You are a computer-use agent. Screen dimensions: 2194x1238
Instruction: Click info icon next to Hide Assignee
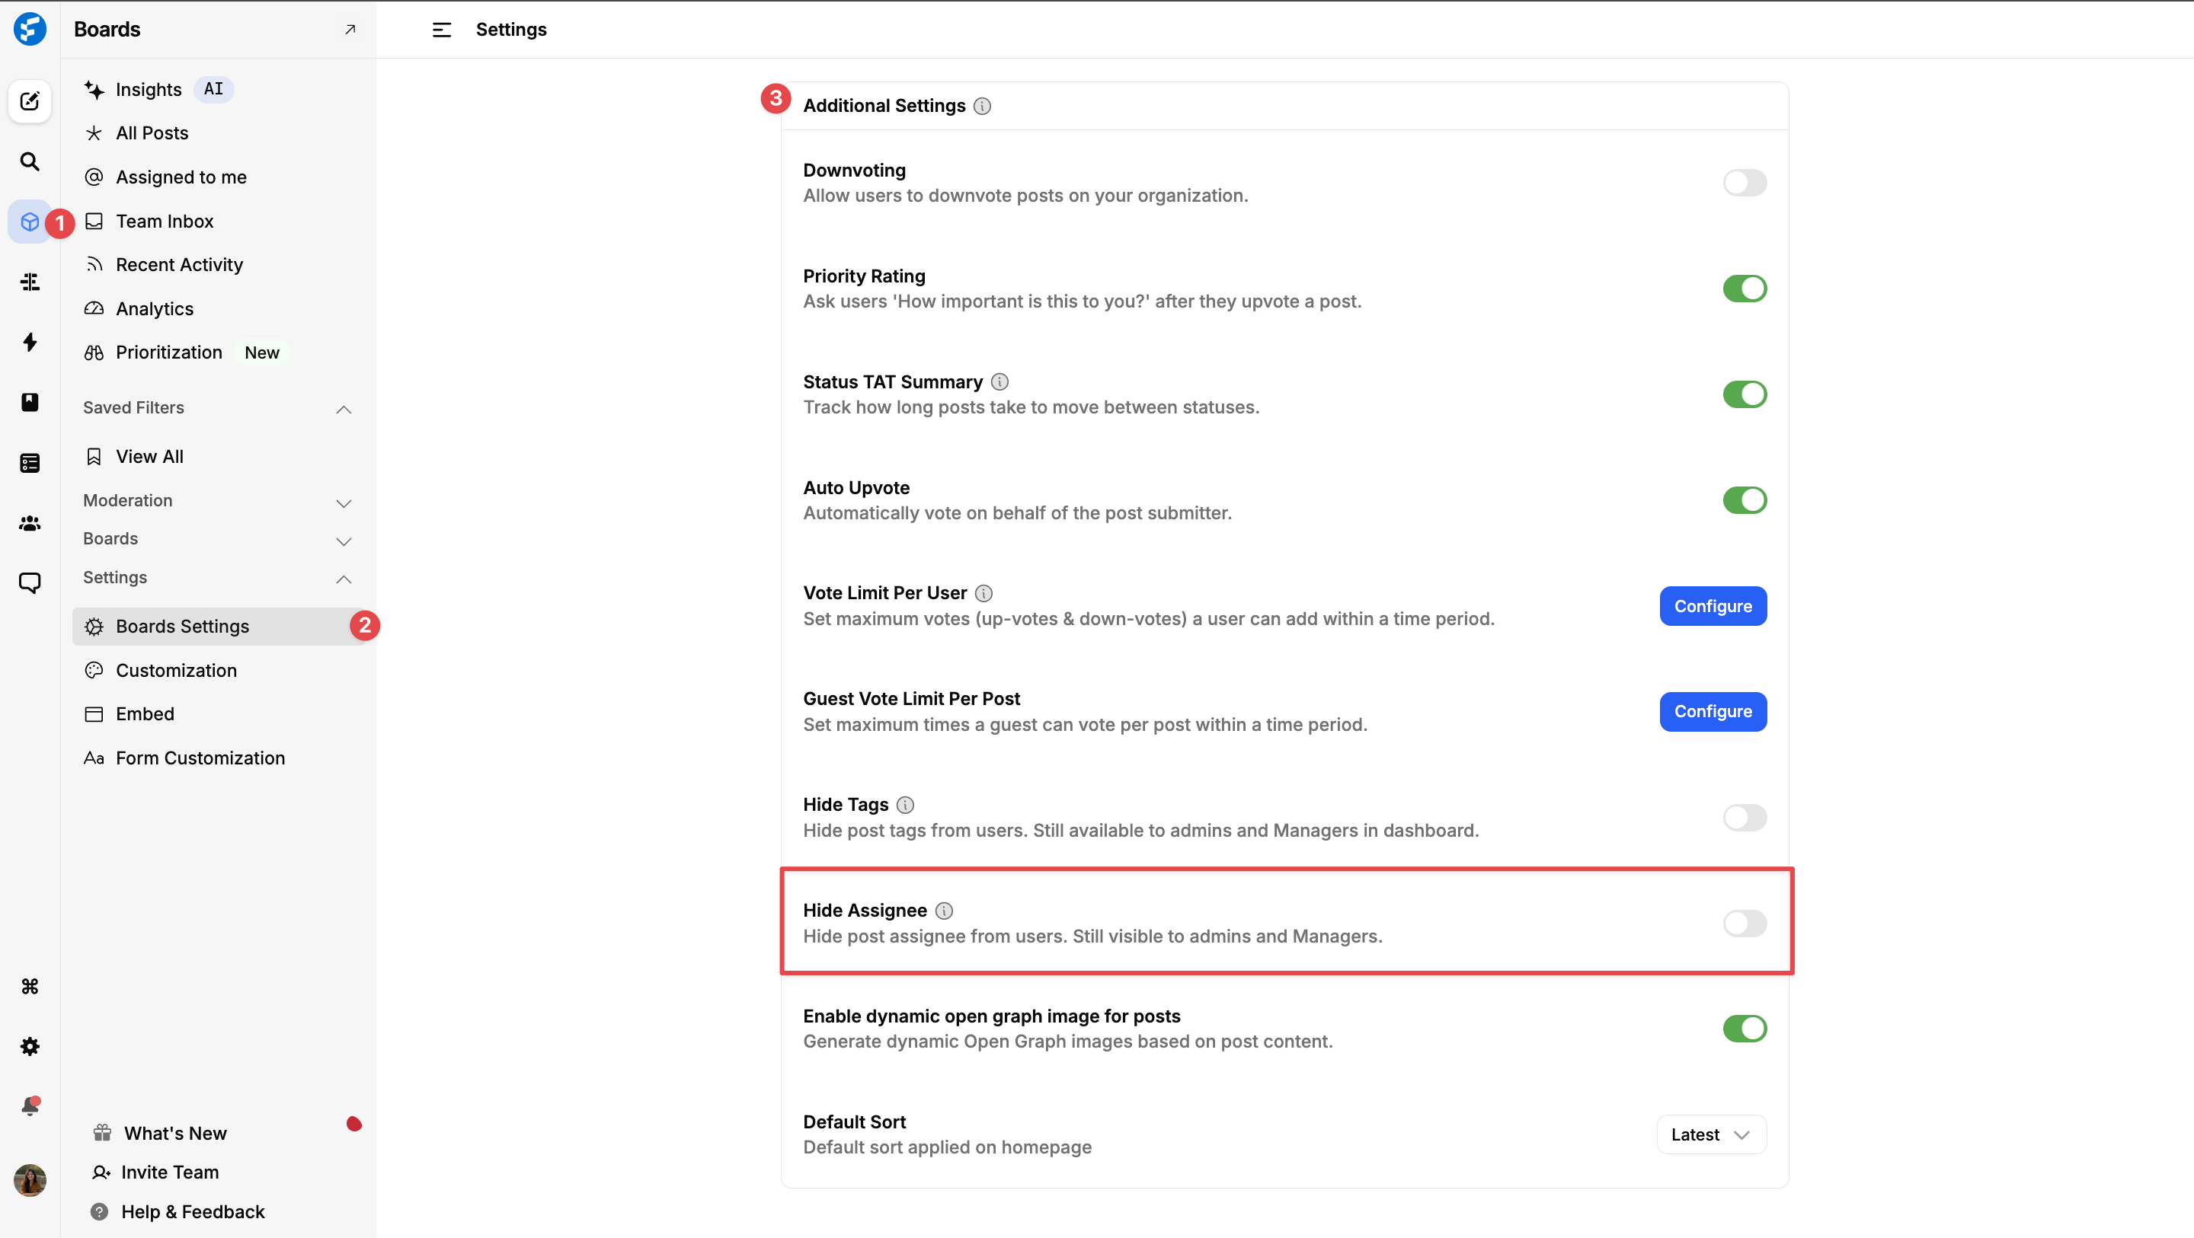944,910
